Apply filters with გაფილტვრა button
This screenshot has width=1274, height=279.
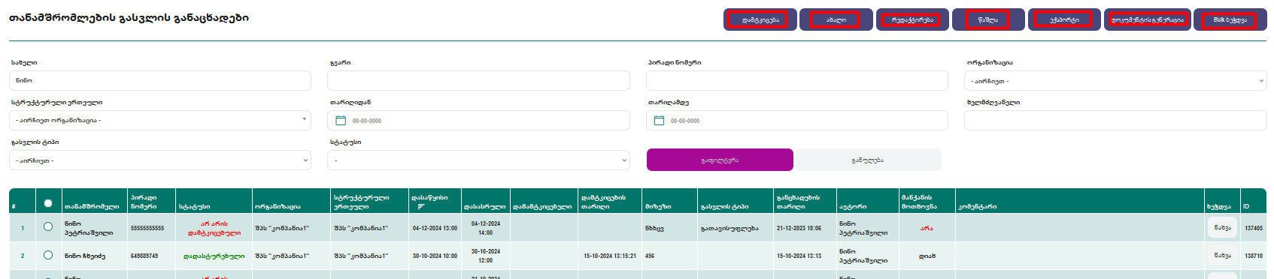(720, 160)
